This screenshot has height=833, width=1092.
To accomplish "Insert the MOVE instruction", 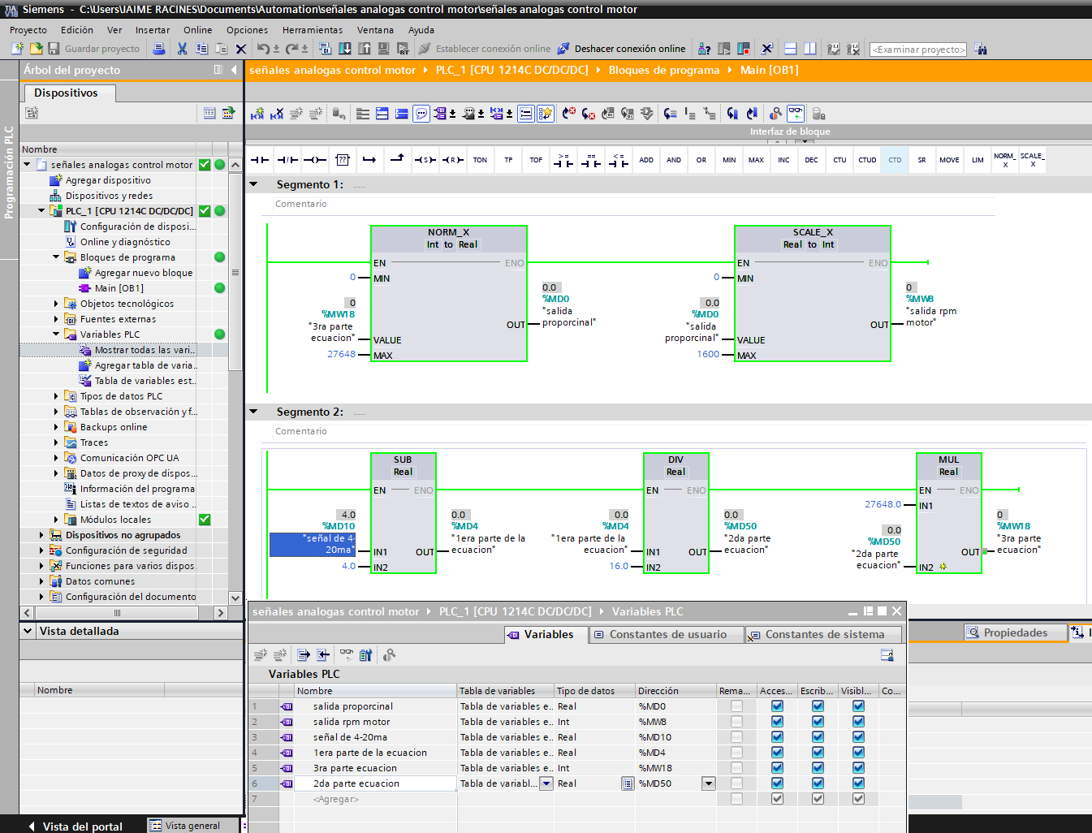I will tap(949, 160).
